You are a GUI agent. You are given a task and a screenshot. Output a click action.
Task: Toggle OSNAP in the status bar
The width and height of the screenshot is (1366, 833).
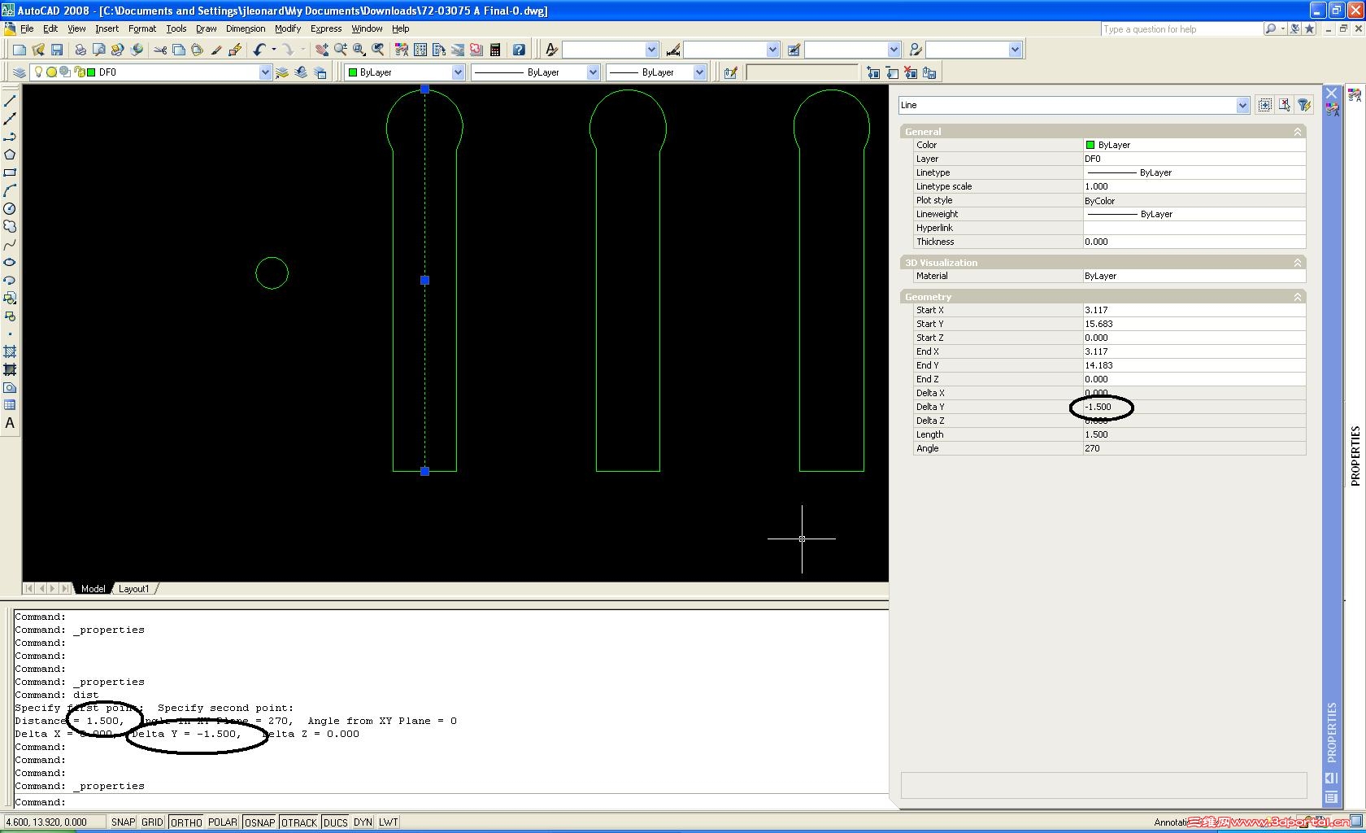[x=259, y=822]
